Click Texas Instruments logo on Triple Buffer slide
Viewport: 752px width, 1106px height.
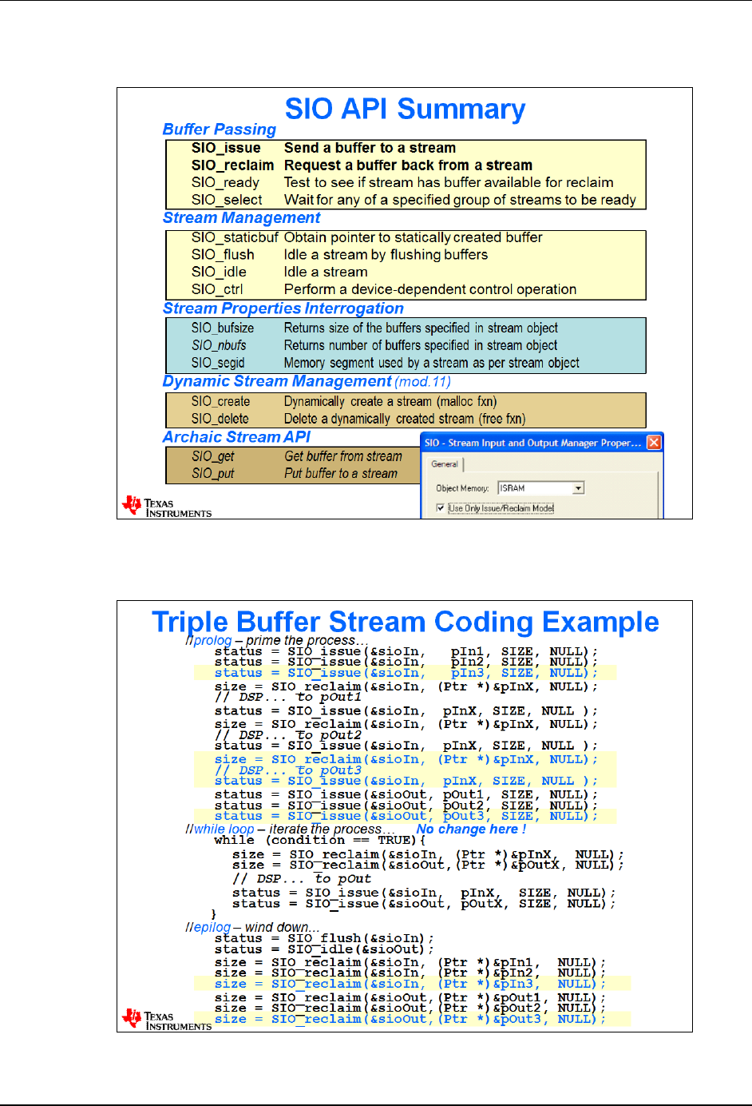tap(167, 1020)
